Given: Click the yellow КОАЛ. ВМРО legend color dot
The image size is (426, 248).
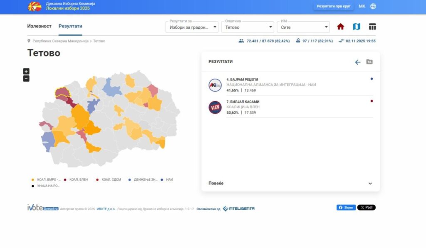Looking at the screenshot, I should point(33,180).
